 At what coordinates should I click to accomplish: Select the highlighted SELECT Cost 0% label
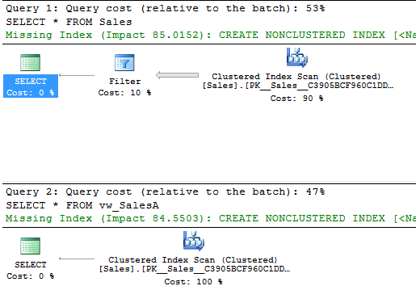click(x=31, y=86)
